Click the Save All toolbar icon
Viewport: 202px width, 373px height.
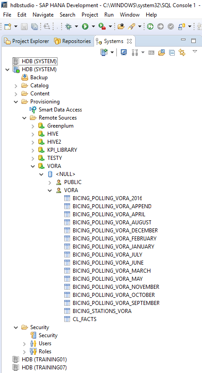(35, 26)
